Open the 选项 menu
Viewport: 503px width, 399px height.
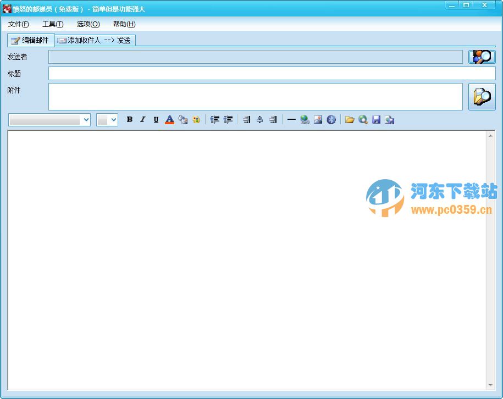pyautogui.click(x=87, y=24)
